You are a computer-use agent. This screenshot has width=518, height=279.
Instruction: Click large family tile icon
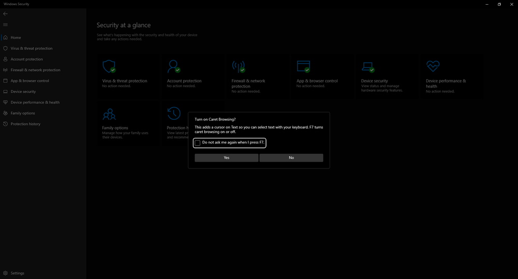tap(109, 114)
